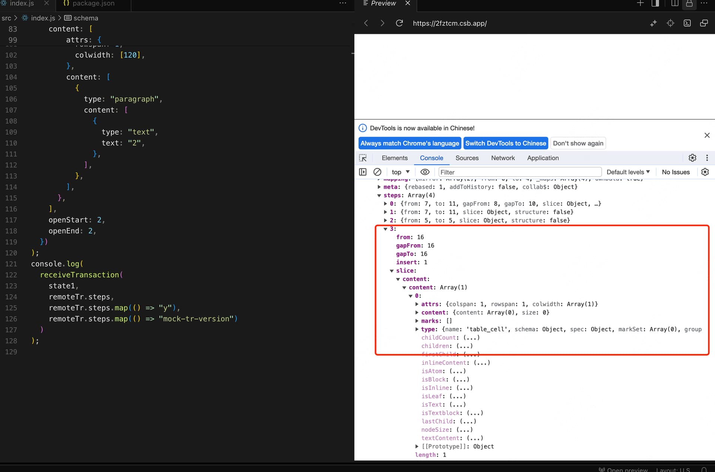
Task: Click Switch DevTools to Chinese button
Action: [x=505, y=143]
